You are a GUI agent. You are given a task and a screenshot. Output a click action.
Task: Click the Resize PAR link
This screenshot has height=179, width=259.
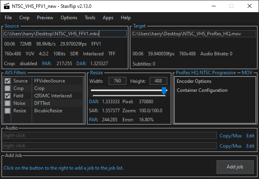click(x=94, y=120)
